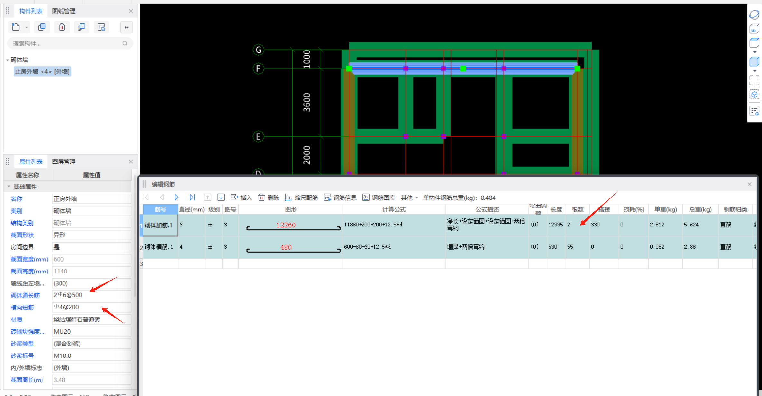
Task: Select 正房外墙 <4> [外墙] component
Action: pyautogui.click(x=42, y=71)
